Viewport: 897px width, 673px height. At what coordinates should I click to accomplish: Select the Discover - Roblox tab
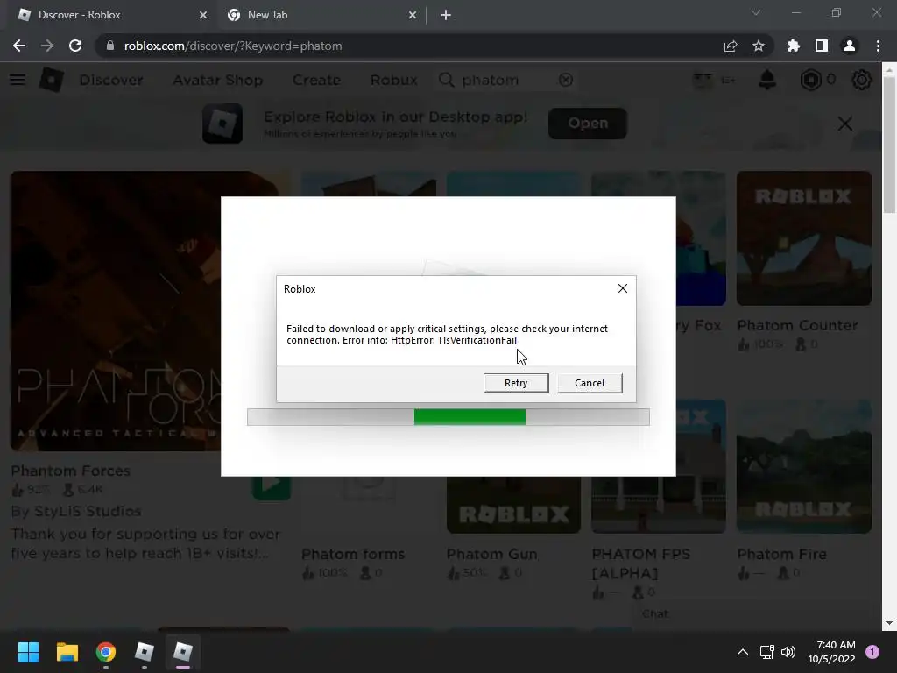pos(111,15)
